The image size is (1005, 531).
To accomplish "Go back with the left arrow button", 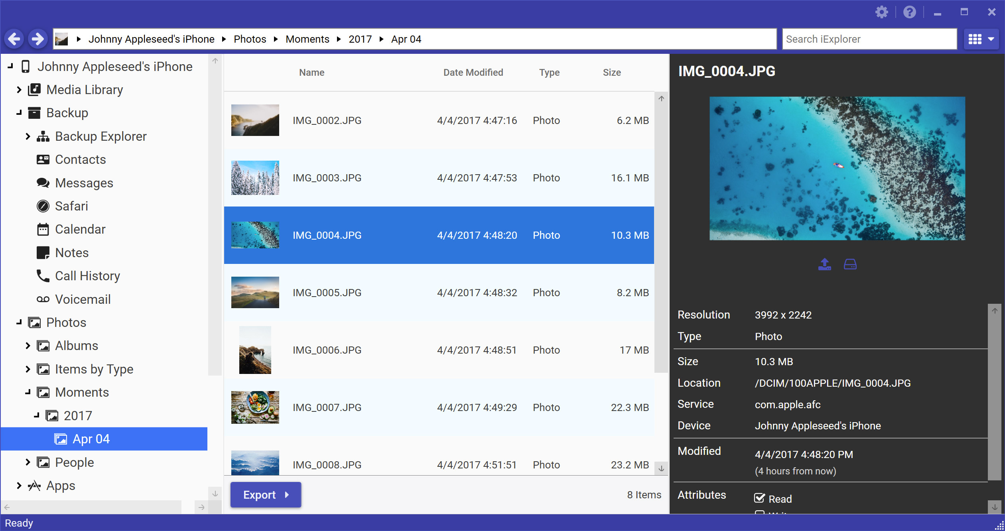I will click(x=14, y=39).
